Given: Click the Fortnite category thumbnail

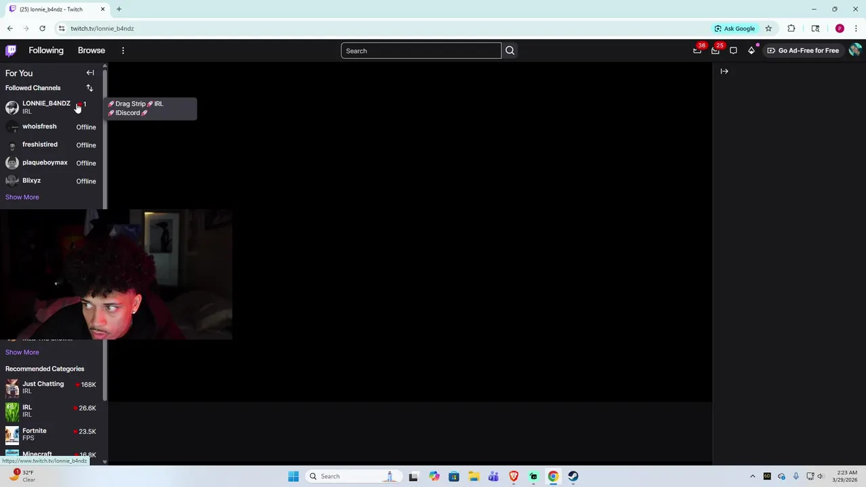Looking at the screenshot, I should 12,434.
